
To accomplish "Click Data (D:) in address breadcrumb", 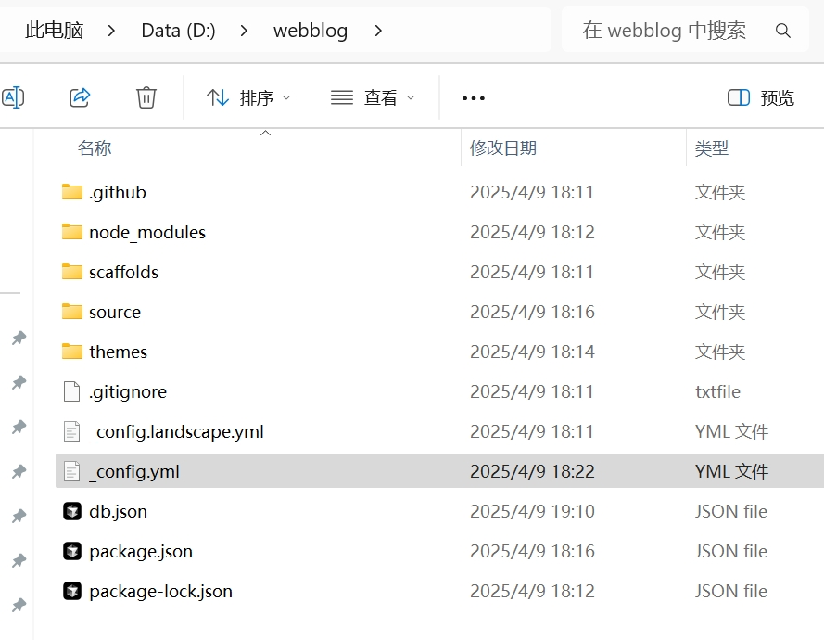I will click(x=178, y=31).
